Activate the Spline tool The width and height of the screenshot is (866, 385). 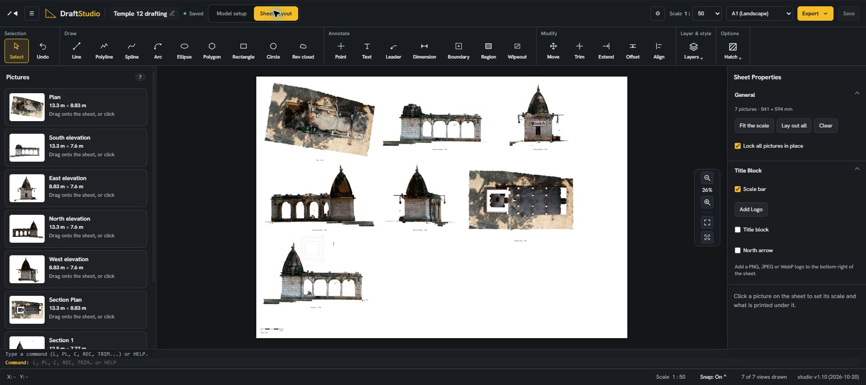point(132,50)
